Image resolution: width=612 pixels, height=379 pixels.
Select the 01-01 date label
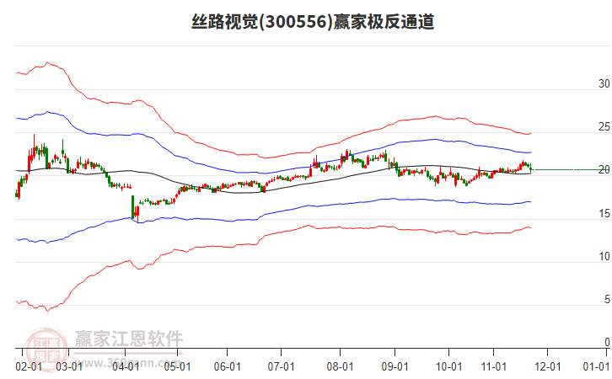point(596,367)
